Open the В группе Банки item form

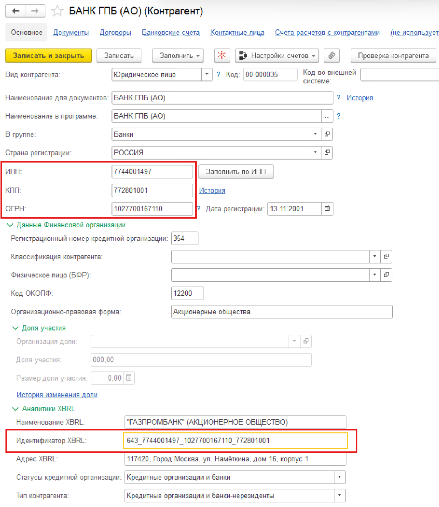pyautogui.click(x=327, y=134)
